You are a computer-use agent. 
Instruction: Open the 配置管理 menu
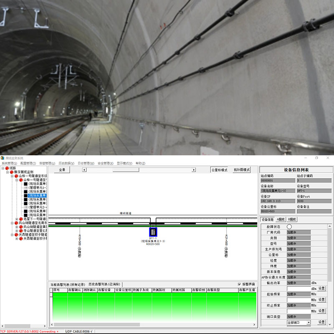[28, 163]
